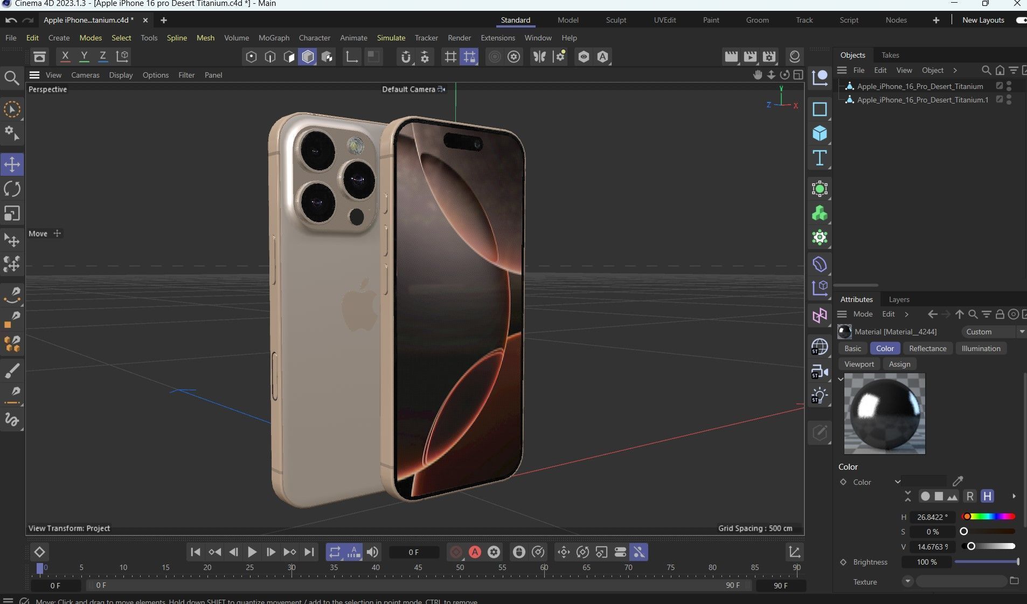Toggle visibility dots of Apple_iPhone_16_Pro_Desert_Titanium.1

pyautogui.click(x=1009, y=99)
